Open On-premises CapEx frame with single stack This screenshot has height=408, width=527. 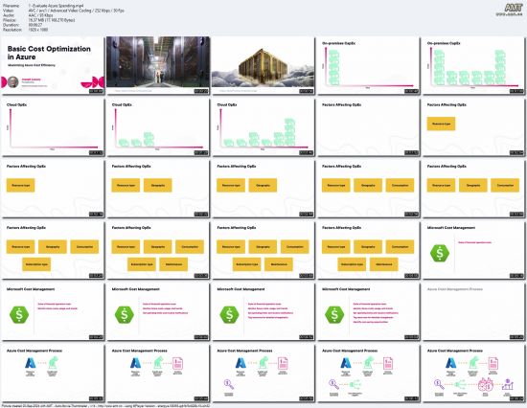[x=369, y=65]
